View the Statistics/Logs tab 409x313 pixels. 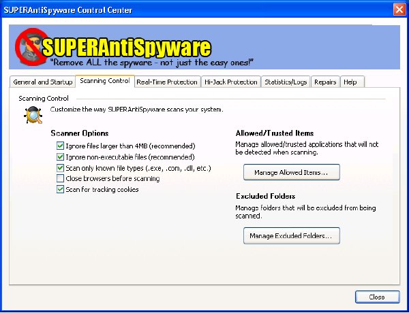(286, 82)
